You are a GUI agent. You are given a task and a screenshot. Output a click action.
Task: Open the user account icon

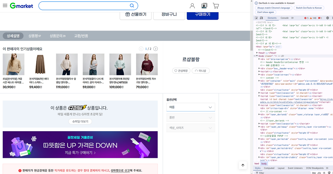point(192,6)
